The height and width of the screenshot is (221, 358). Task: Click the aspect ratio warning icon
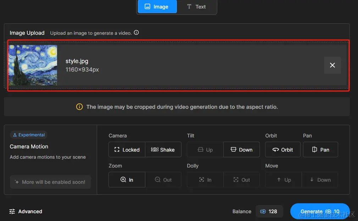pos(79,107)
